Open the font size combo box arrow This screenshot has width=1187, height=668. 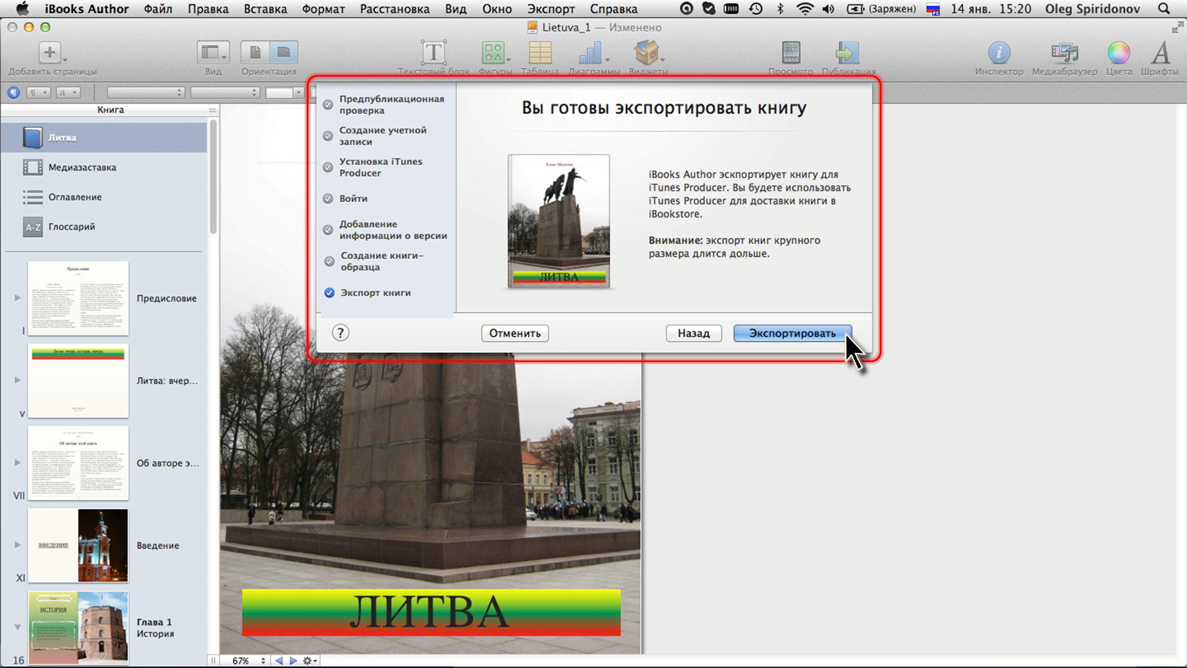[x=298, y=93]
